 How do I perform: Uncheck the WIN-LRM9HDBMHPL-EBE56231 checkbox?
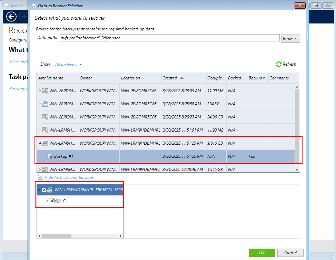pos(44,190)
